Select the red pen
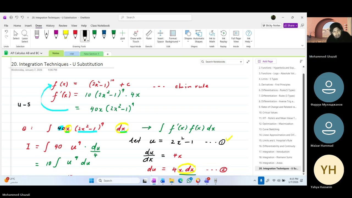Viewport: 352px width, 198px height. click(x=75, y=34)
